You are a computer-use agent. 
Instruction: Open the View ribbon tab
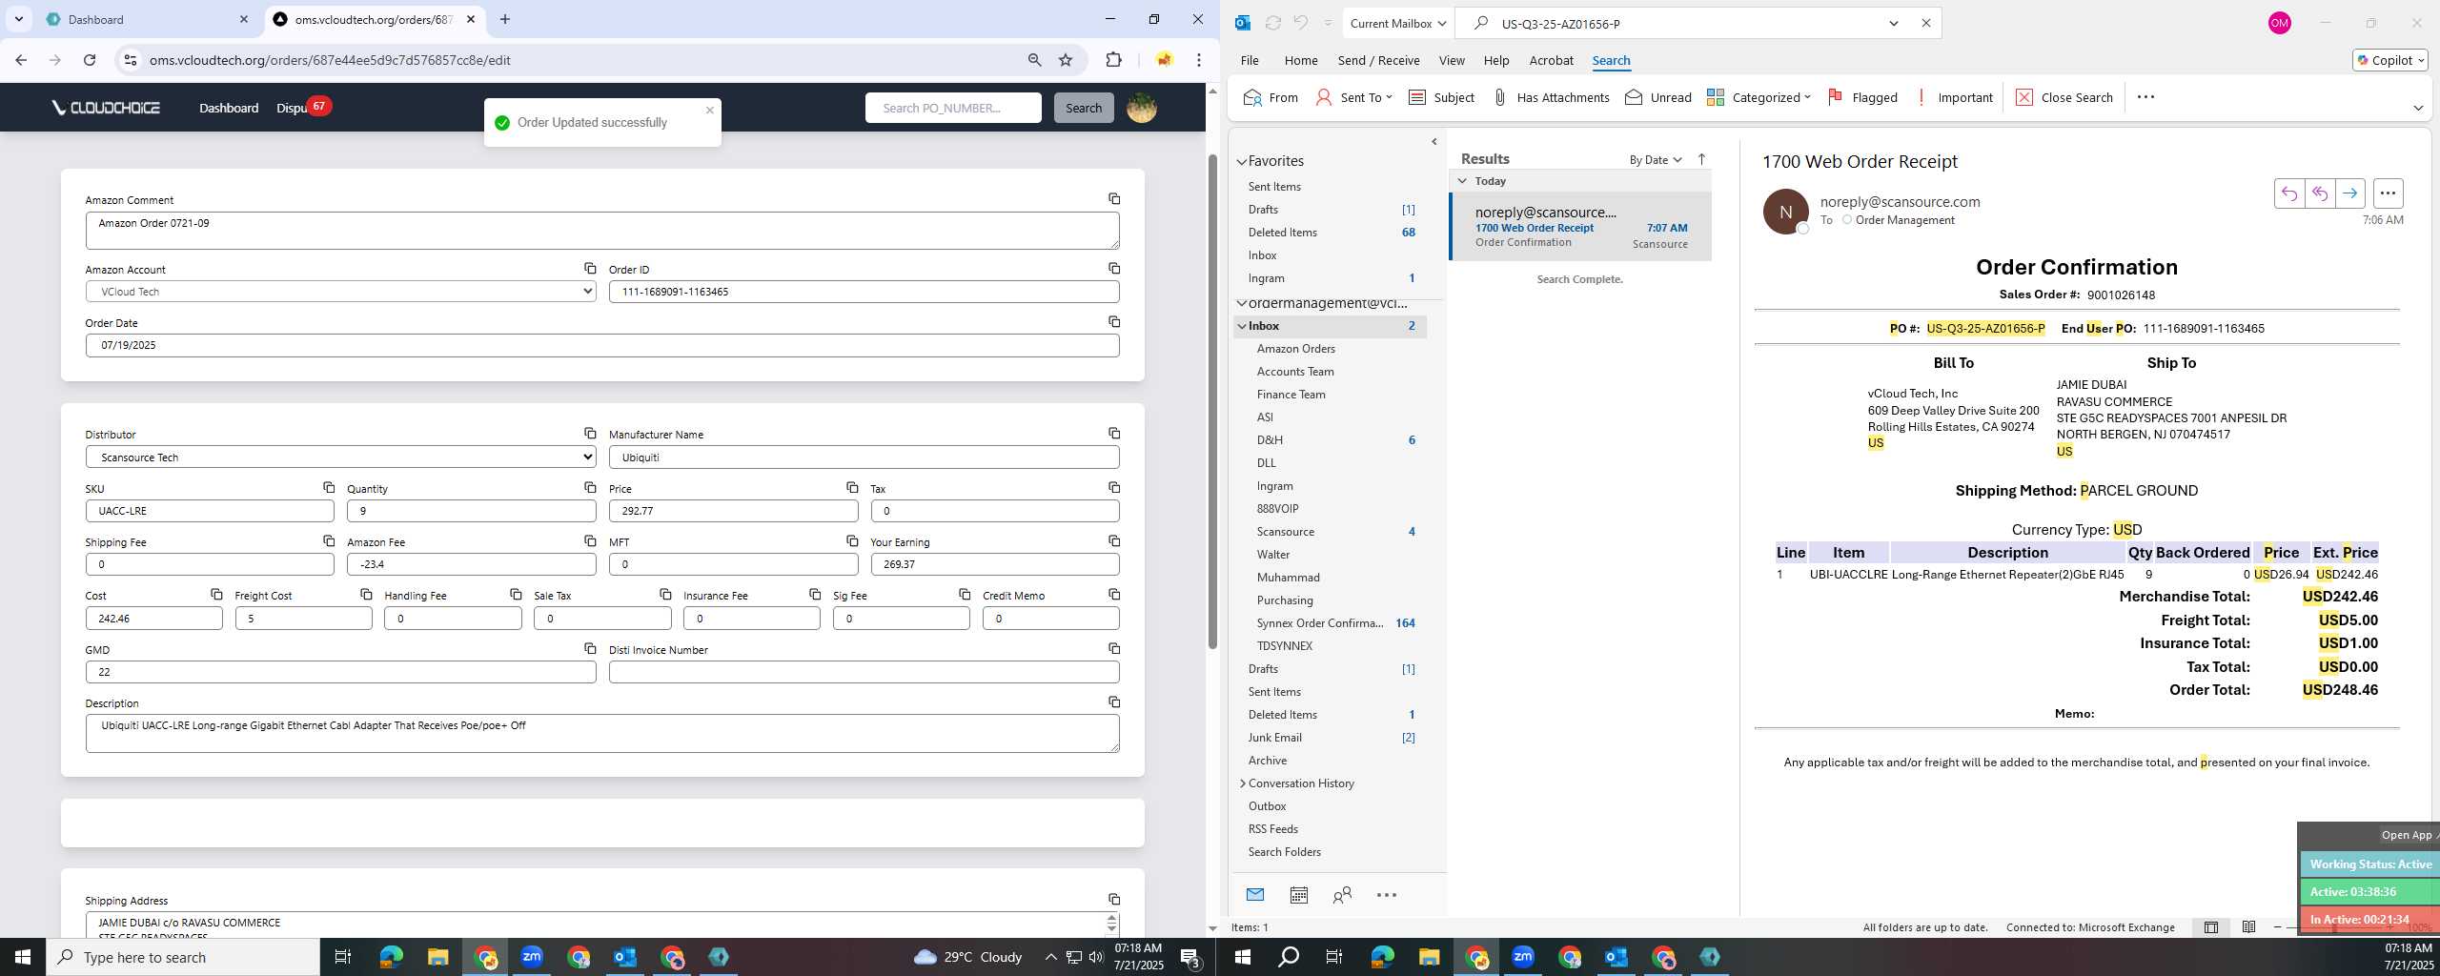coord(1451,60)
